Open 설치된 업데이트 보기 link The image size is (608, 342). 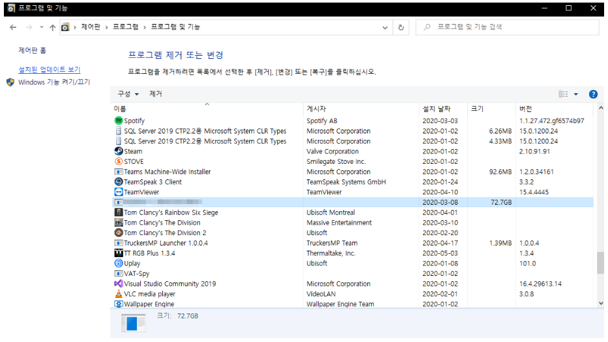click(x=49, y=70)
